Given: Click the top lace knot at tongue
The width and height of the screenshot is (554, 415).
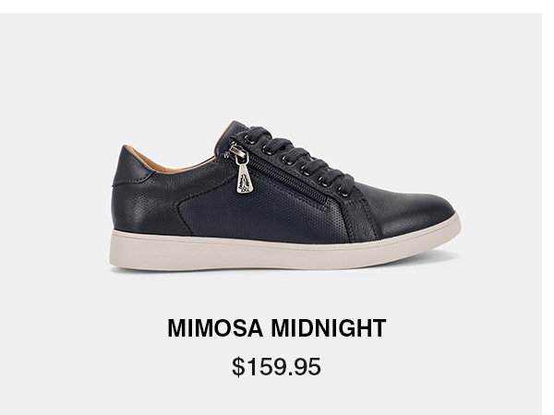Looking at the screenshot, I should tap(255, 133).
